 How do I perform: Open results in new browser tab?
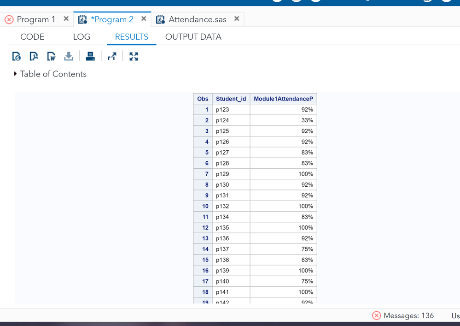(112, 56)
